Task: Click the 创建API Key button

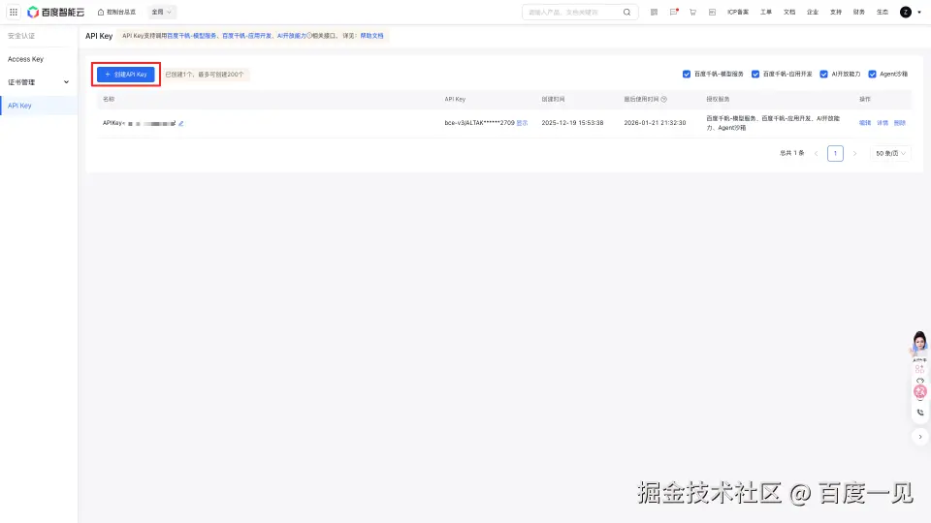Action: pyautogui.click(x=126, y=75)
